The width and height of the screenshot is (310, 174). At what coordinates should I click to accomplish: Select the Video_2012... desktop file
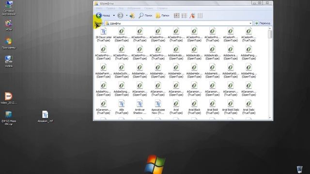coord(9,98)
